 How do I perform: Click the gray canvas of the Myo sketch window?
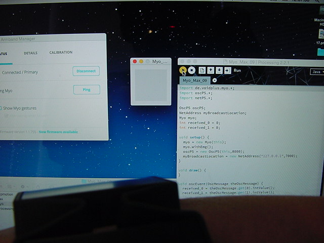coord(151,85)
